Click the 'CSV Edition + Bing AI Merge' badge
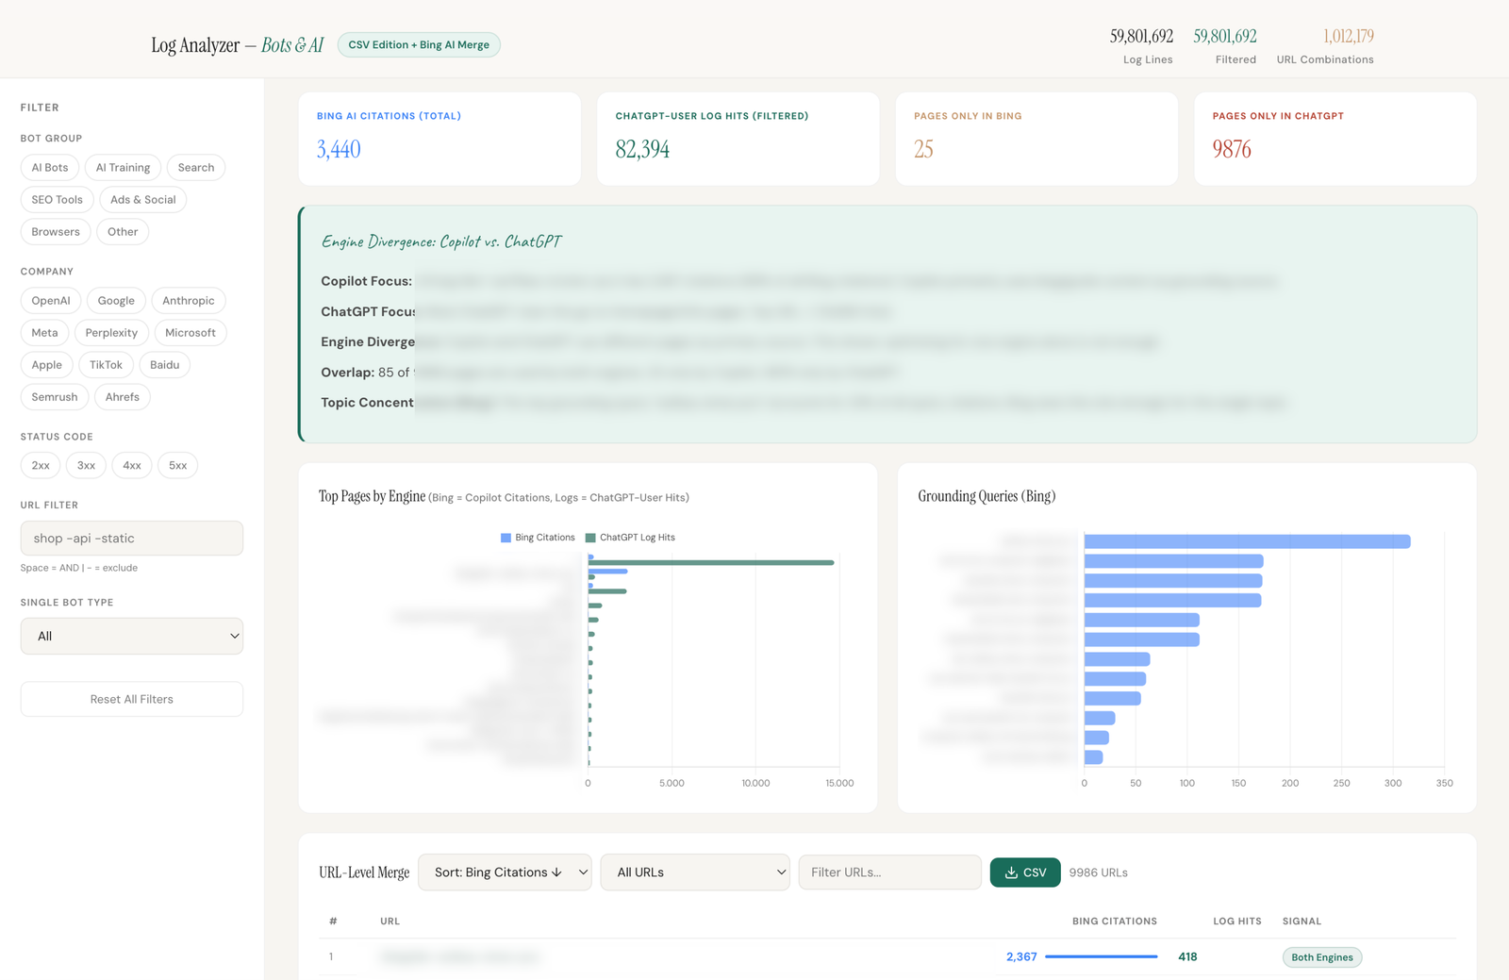Viewport: 1509px width, 980px height. (x=418, y=44)
